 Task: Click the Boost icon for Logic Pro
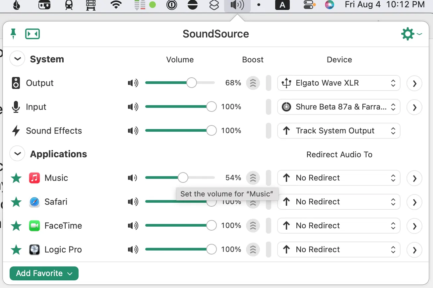[x=253, y=249]
